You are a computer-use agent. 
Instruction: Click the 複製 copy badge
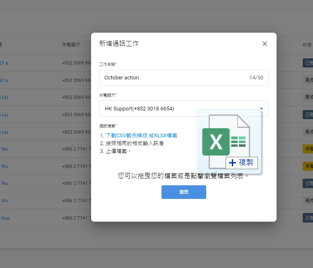point(242,163)
